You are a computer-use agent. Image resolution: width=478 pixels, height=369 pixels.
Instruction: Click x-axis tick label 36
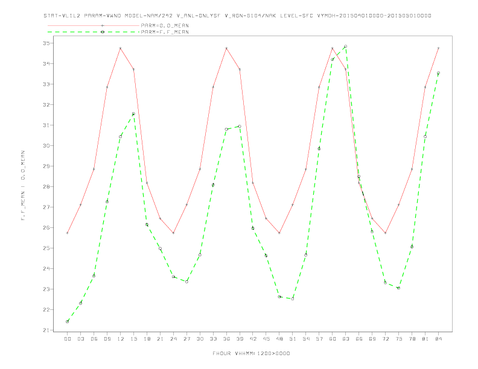coord(226,339)
